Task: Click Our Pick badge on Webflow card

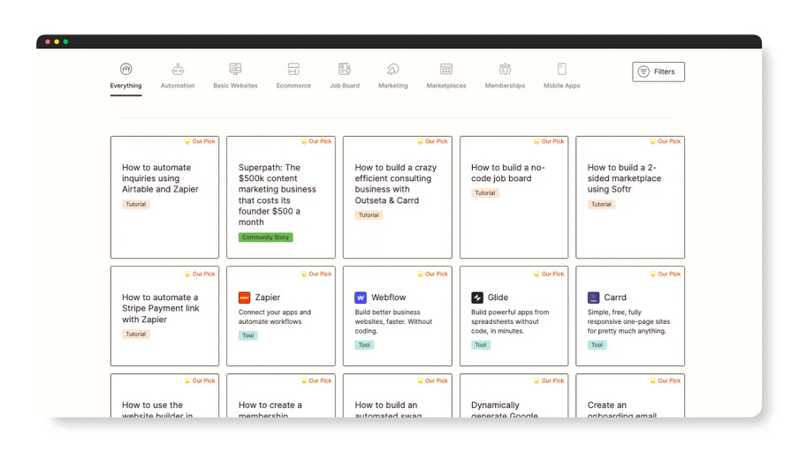Action: (432, 274)
